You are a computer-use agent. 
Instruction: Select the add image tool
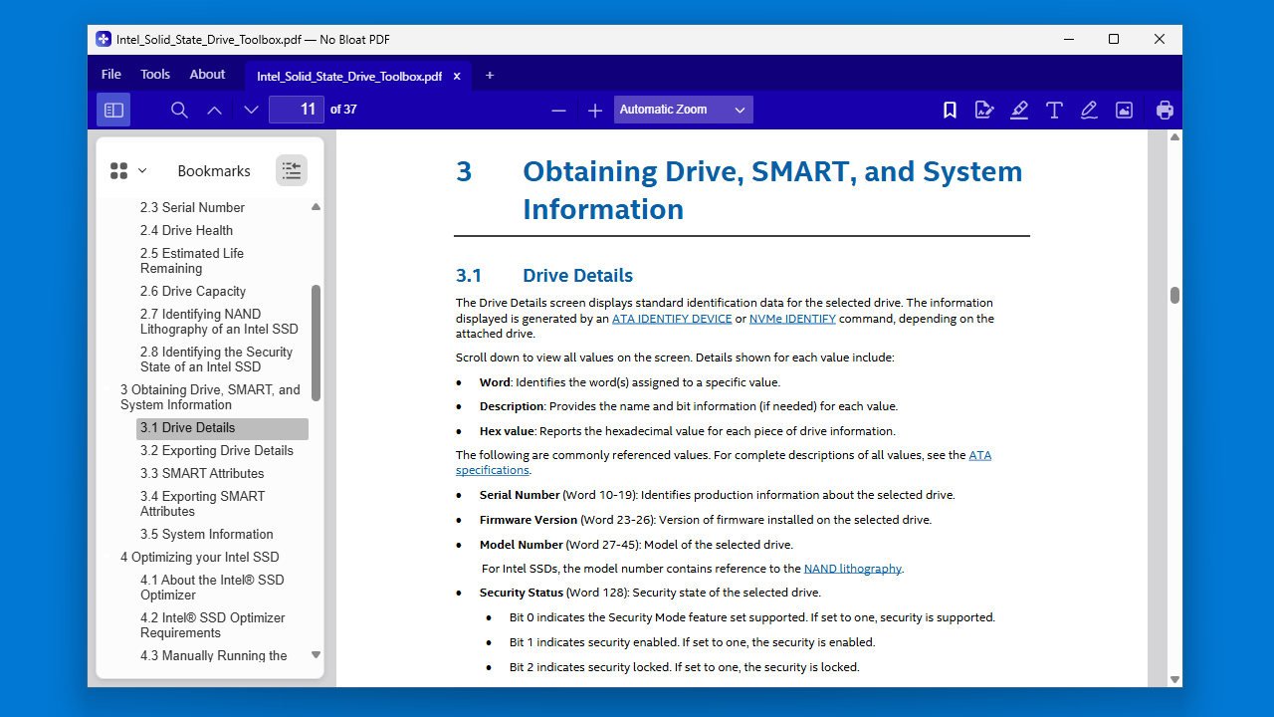[x=1124, y=110]
